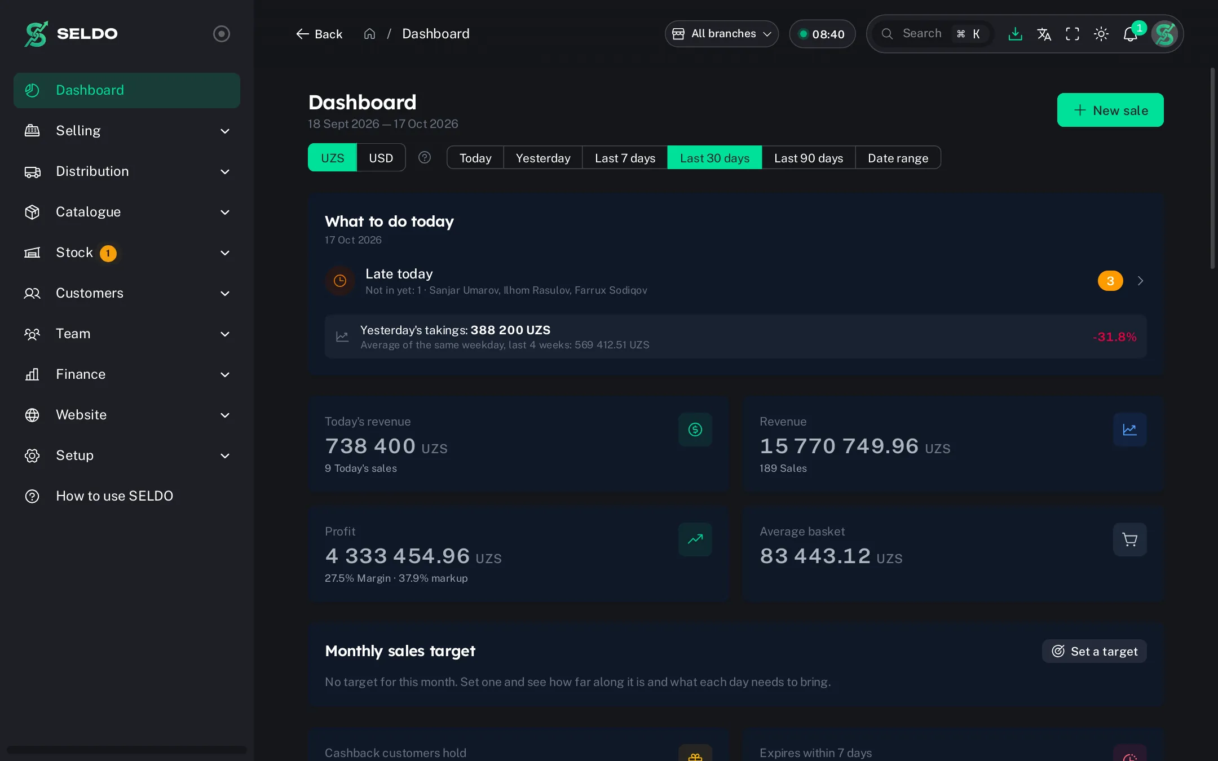The image size is (1218, 761).
Task: Expand the Customers menu
Action: point(127,293)
